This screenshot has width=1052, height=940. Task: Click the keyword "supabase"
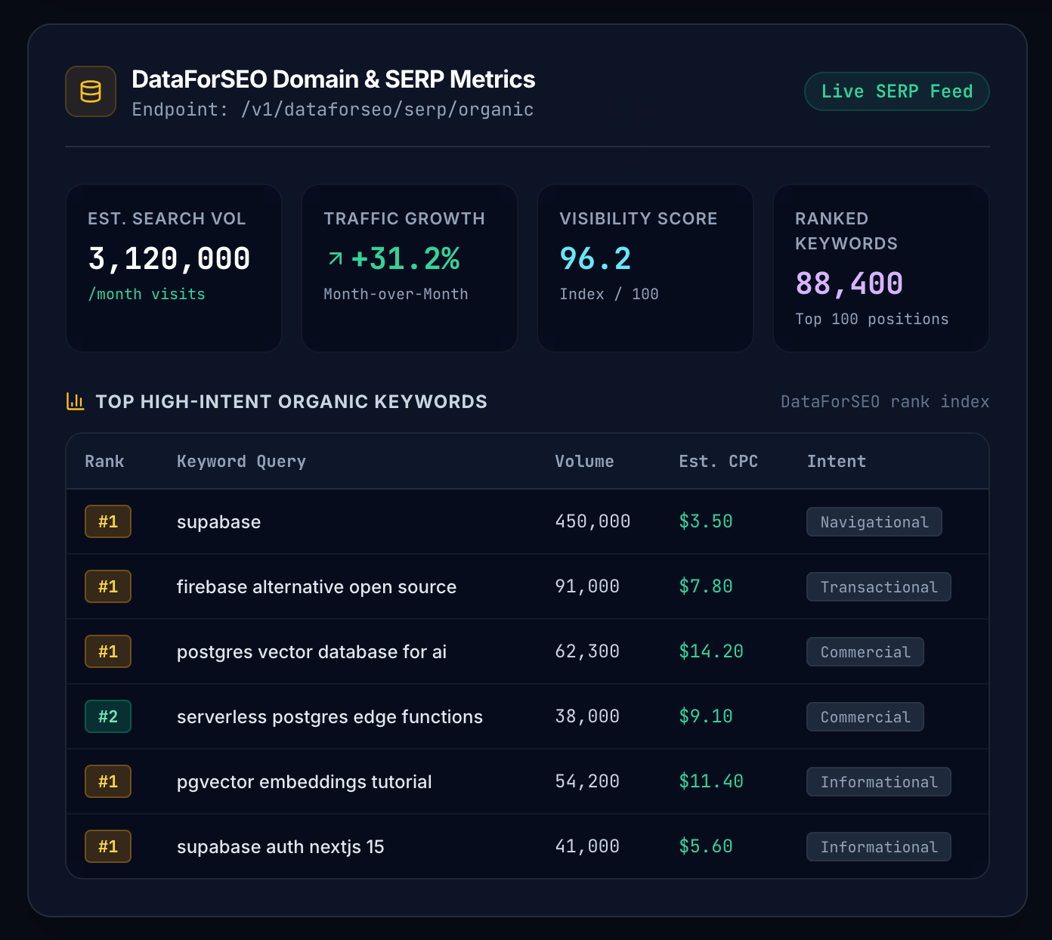tap(218, 522)
